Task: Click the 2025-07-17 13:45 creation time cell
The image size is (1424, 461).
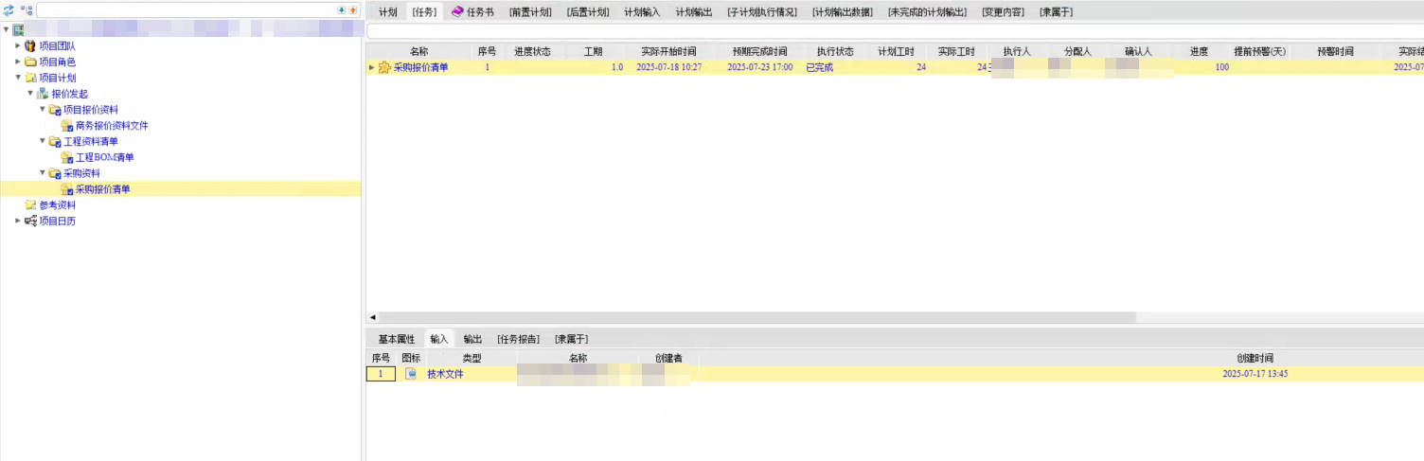Action: [1255, 374]
